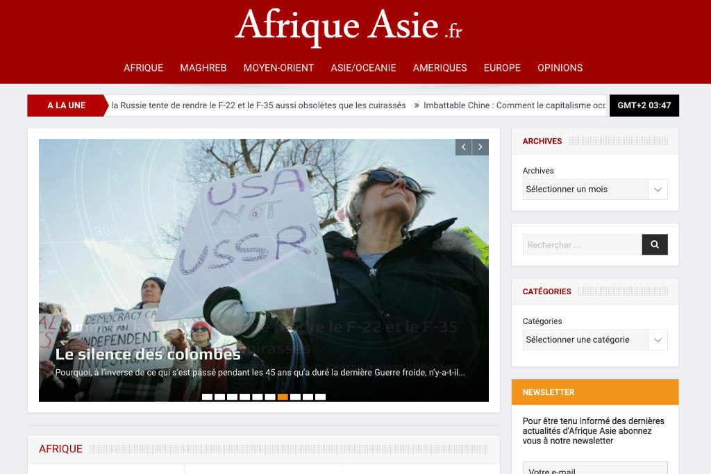Viewport: 711px width, 474px height.
Task: Open the MOYEN-ORIENT menu item
Action: (278, 68)
